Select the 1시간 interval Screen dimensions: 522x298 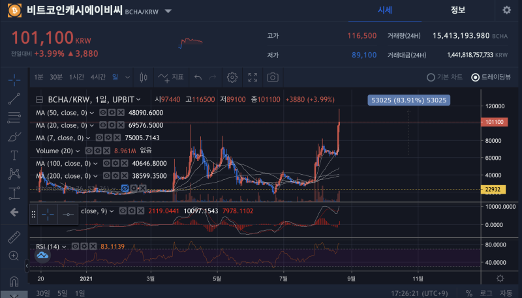click(x=76, y=77)
